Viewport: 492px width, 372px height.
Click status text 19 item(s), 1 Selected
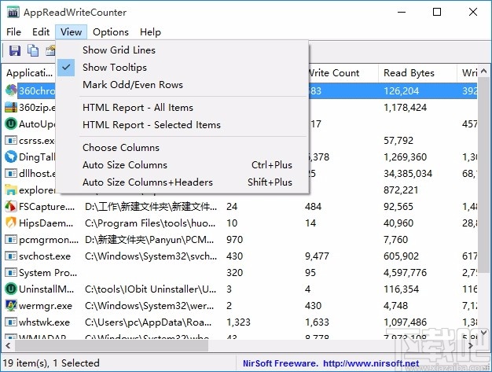(x=51, y=363)
